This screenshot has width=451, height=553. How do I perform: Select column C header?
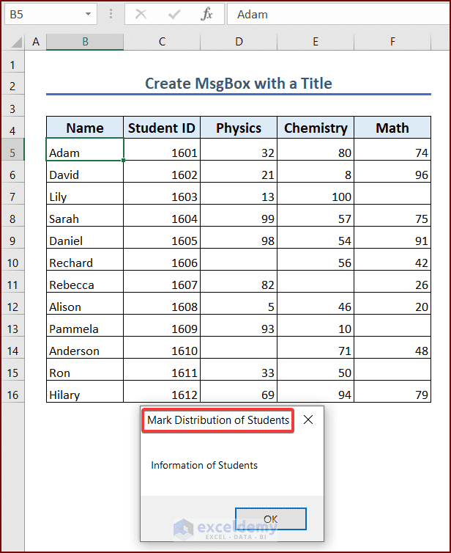tap(162, 42)
